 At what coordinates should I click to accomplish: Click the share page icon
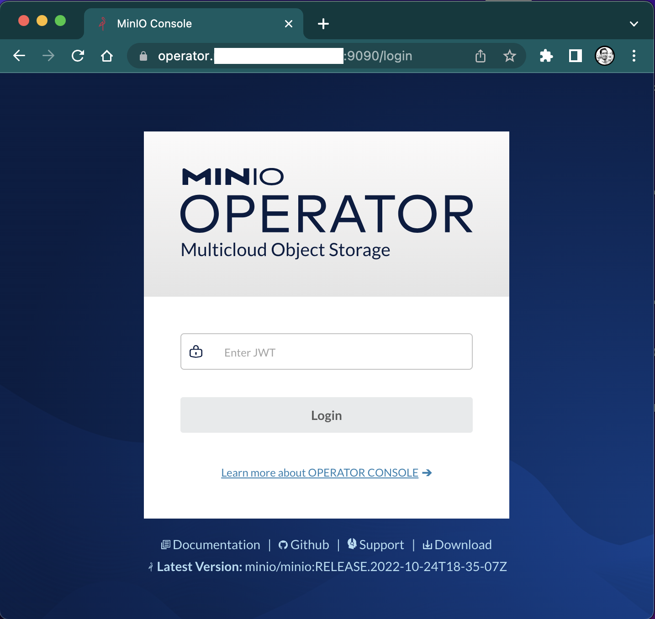(480, 56)
